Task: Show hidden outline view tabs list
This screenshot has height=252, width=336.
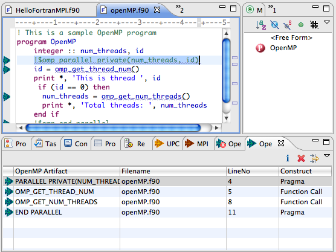Action: pyautogui.click(x=272, y=9)
